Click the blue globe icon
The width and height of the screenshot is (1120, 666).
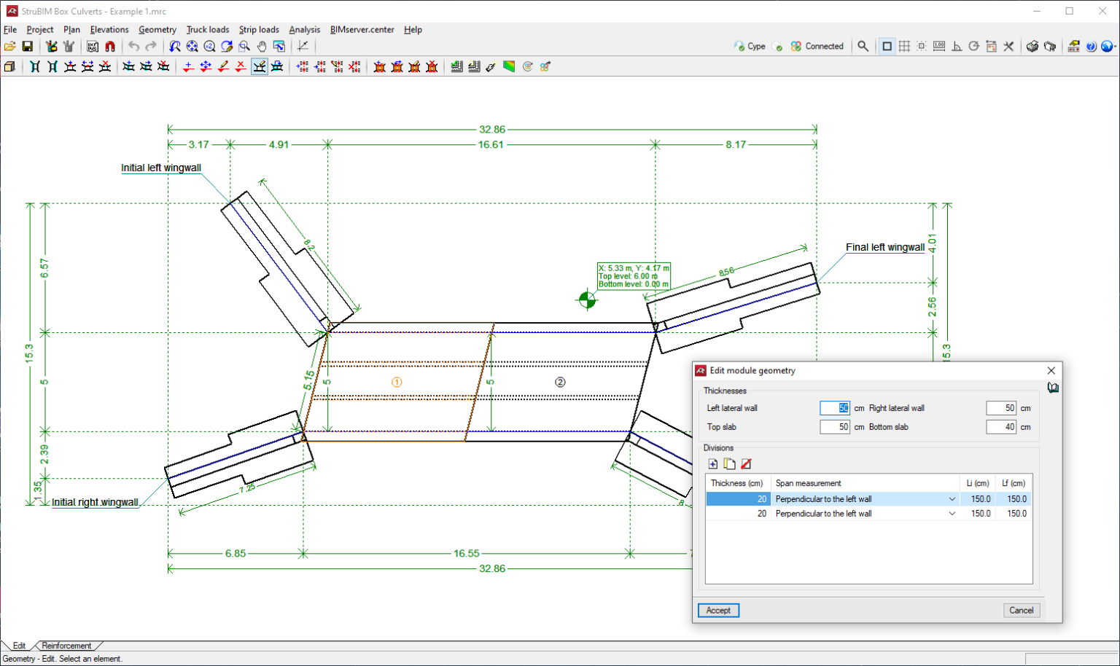(1108, 46)
